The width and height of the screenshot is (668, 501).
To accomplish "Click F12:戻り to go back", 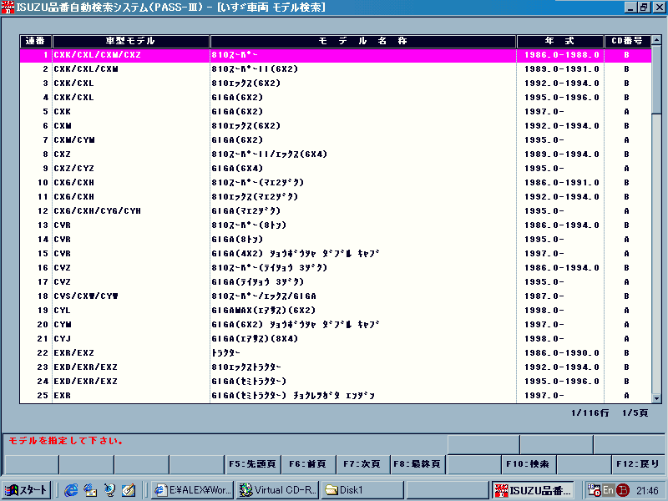I will (638, 464).
